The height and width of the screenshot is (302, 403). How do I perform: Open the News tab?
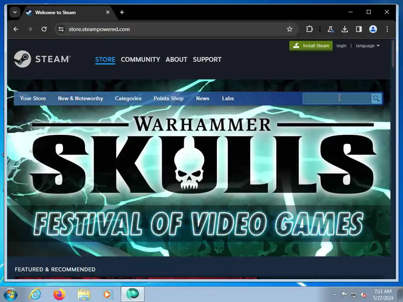[x=203, y=99]
